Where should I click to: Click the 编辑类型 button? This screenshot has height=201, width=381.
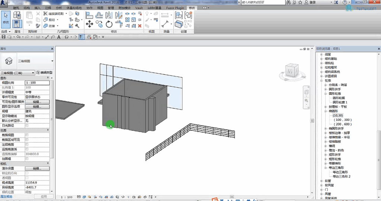(44, 72)
